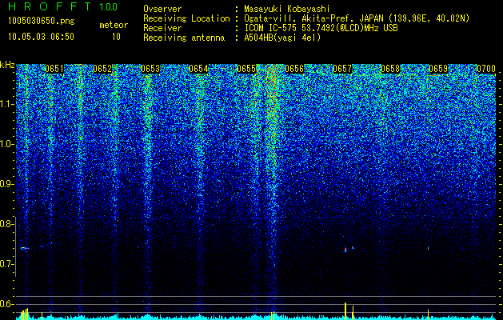This screenshot has height=320, width=503.
Task: Click the 0654 time marker
Action: [x=198, y=69]
